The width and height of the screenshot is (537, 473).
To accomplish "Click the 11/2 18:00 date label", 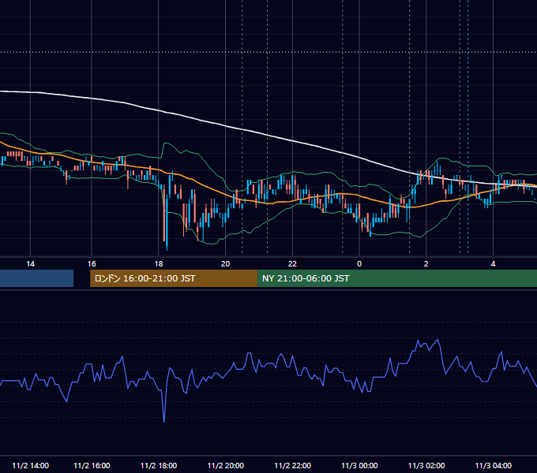I will [159, 465].
